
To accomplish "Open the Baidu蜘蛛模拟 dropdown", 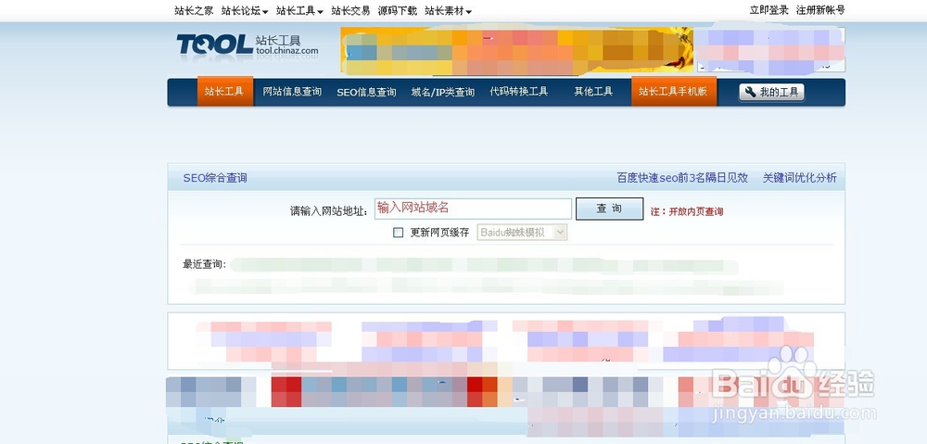I will tap(522, 233).
